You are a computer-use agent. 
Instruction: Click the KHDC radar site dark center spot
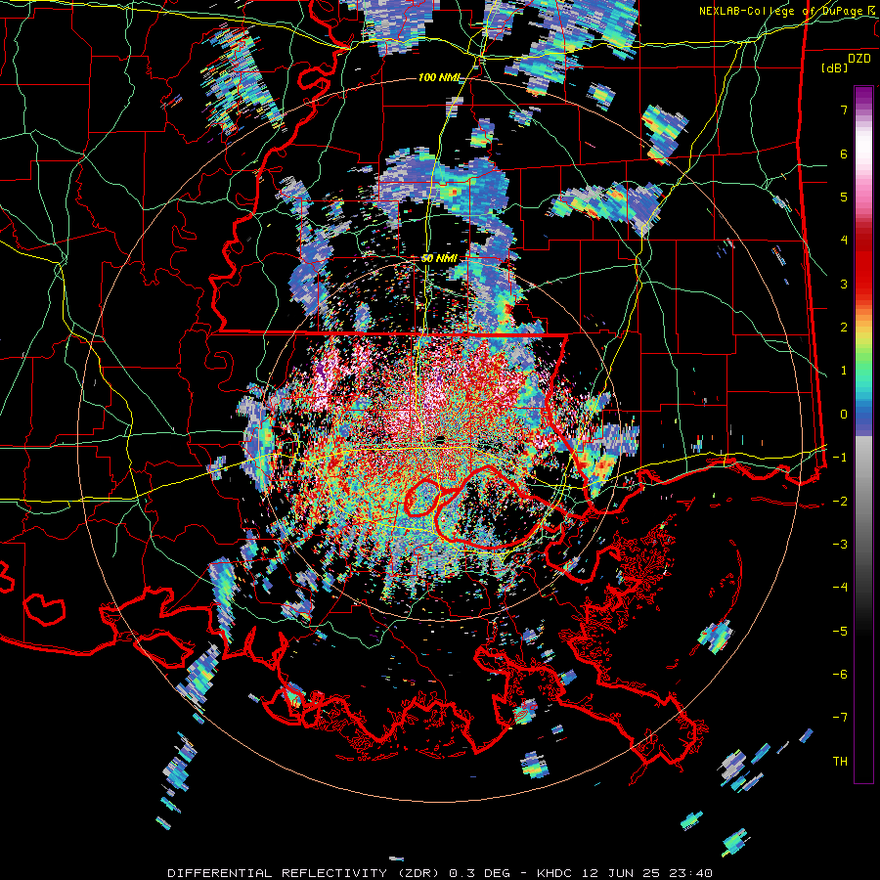pyautogui.click(x=440, y=439)
